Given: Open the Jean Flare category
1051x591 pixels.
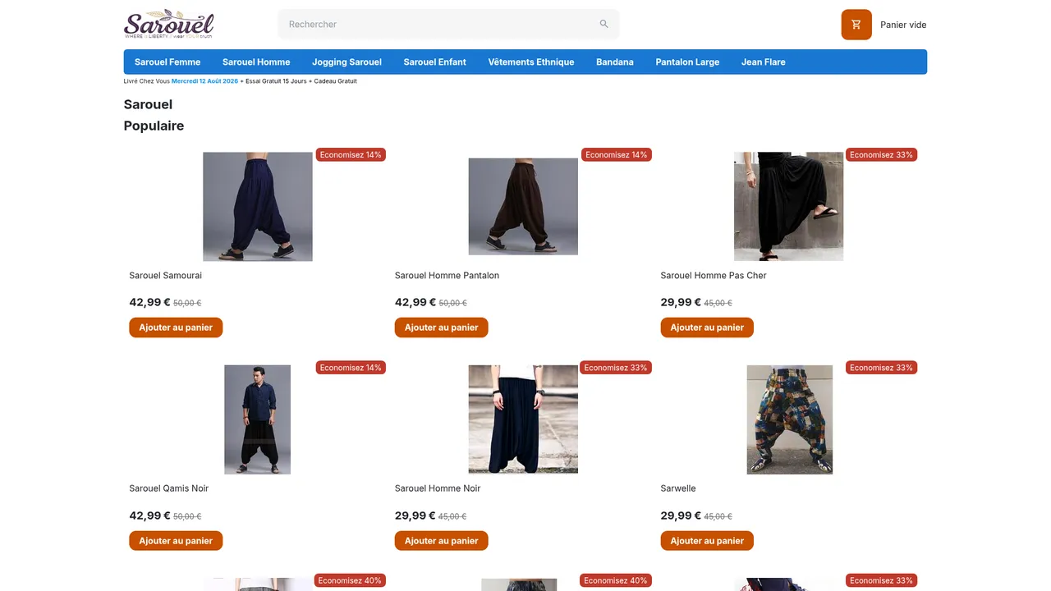Looking at the screenshot, I should pyautogui.click(x=764, y=62).
